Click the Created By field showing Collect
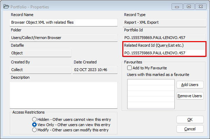The image size is (210, 139). [41, 70]
